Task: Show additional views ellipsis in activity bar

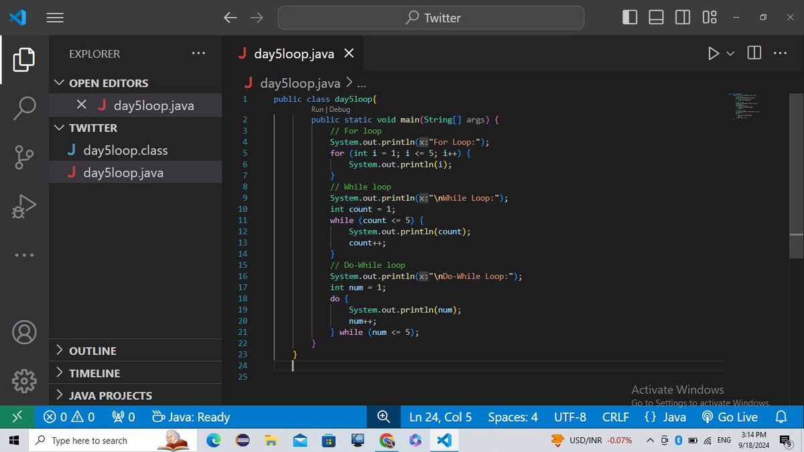Action: coord(24,255)
